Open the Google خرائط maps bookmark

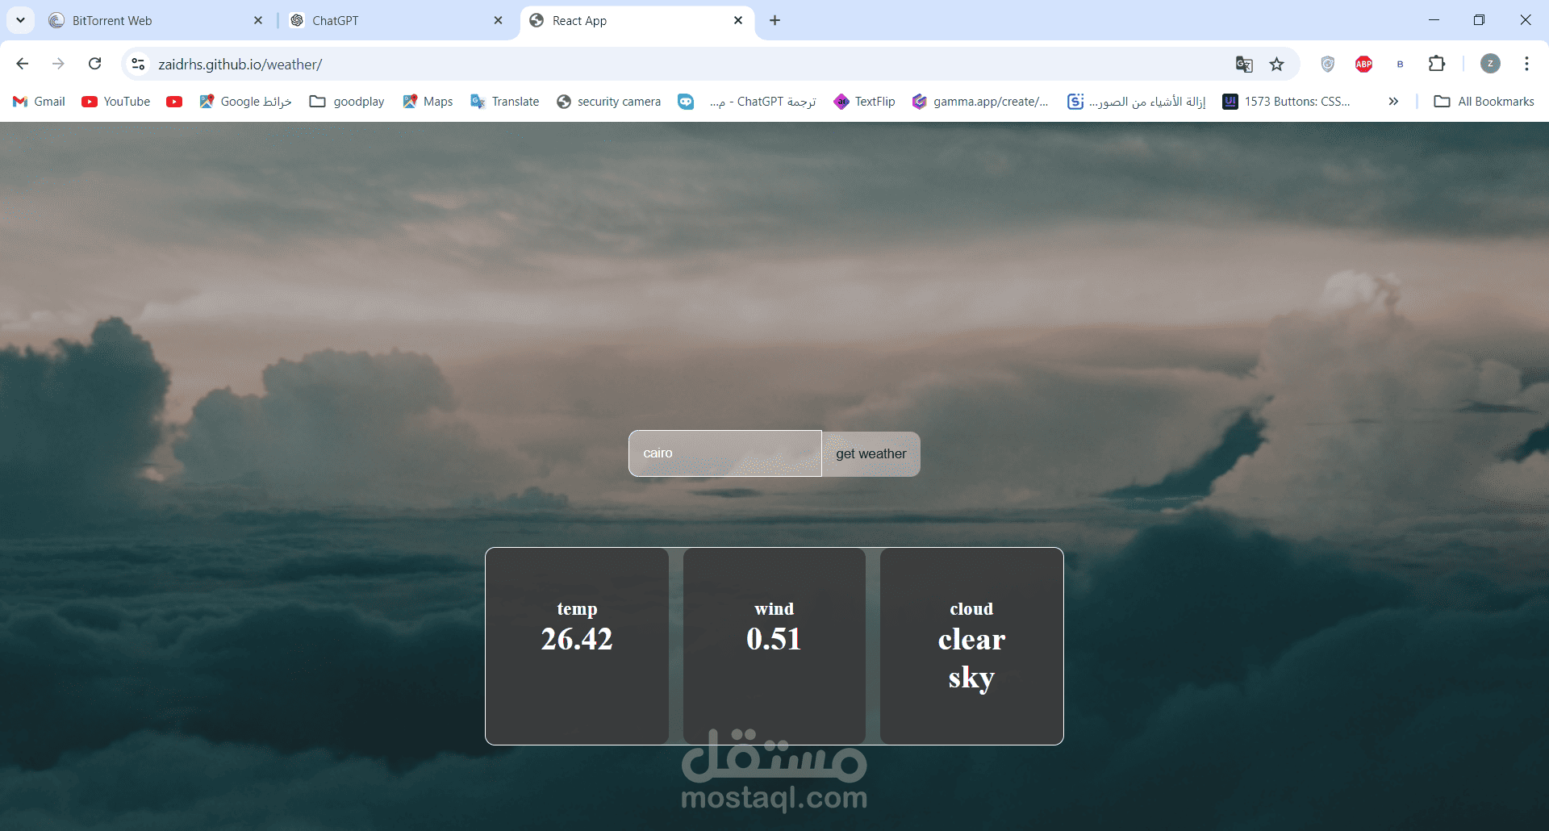[245, 101]
